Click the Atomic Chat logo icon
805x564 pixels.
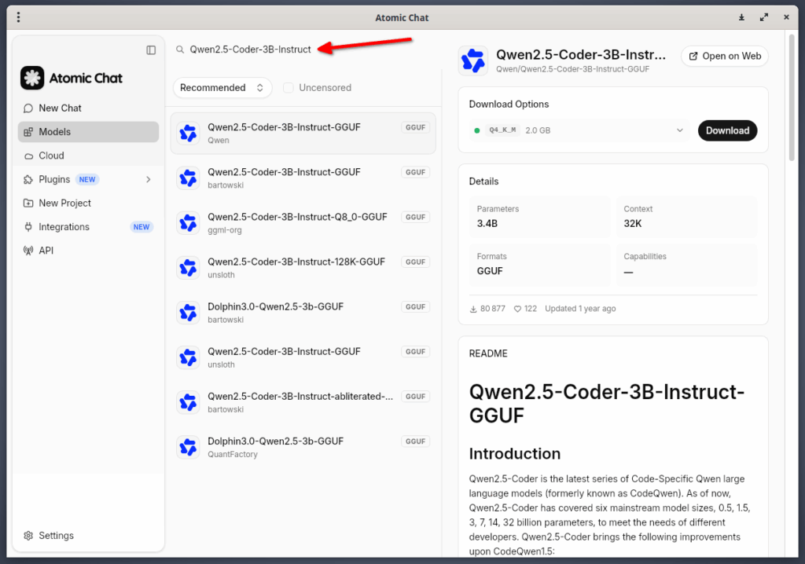32,78
